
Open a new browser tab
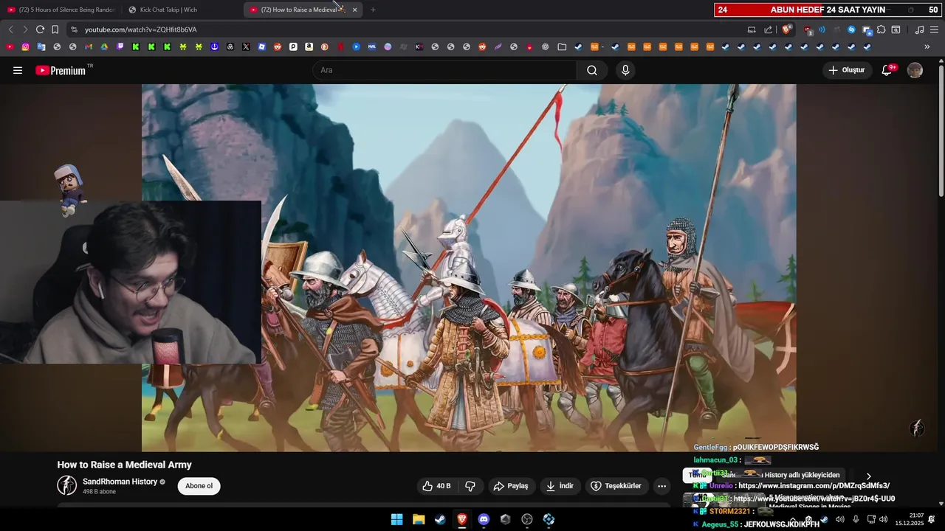pos(373,10)
